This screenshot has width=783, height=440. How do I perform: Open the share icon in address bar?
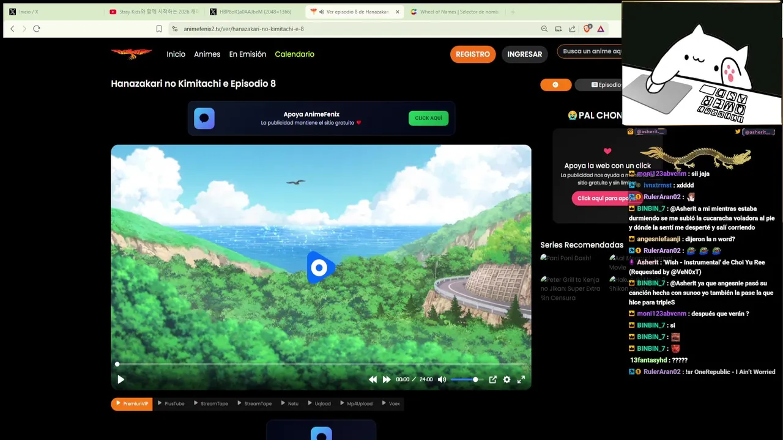point(572,29)
